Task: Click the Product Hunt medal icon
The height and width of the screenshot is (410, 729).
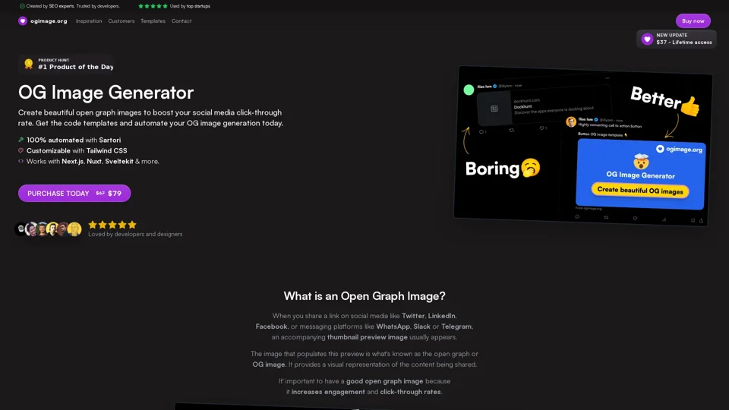Action: point(29,64)
